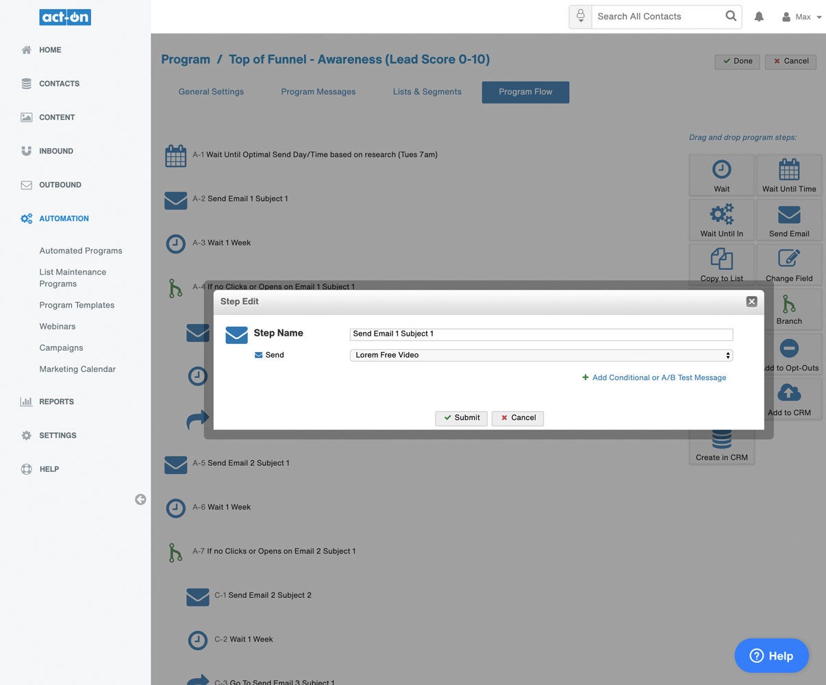Open the Max user account dropdown
The image size is (826, 685).
(x=801, y=17)
